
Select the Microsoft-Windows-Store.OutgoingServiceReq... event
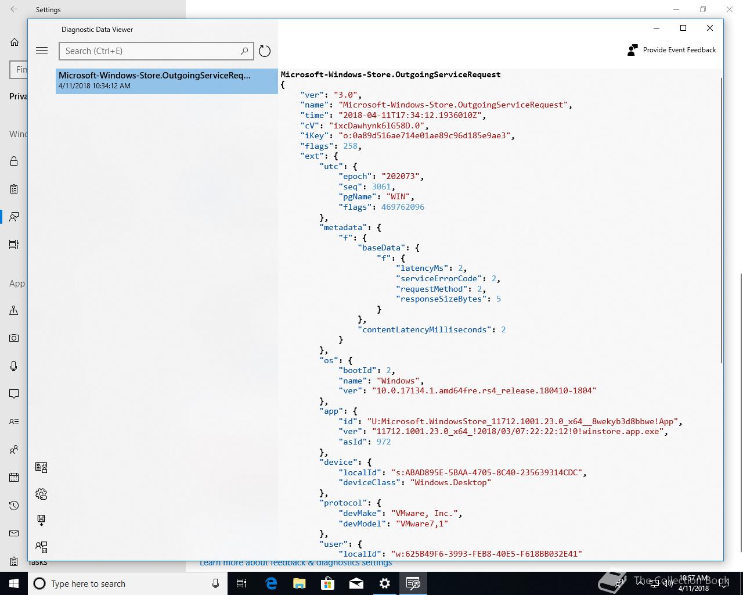(x=167, y=81)
